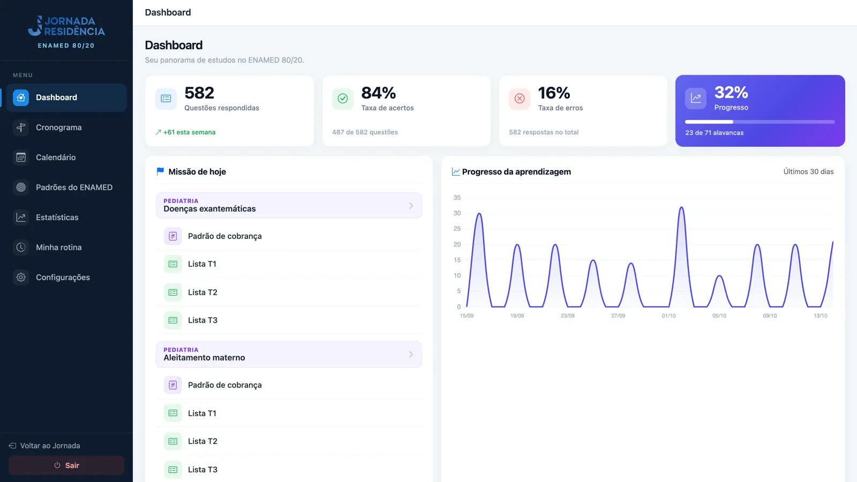Open Lista T3 under Doenças exantemáticas

289,320
